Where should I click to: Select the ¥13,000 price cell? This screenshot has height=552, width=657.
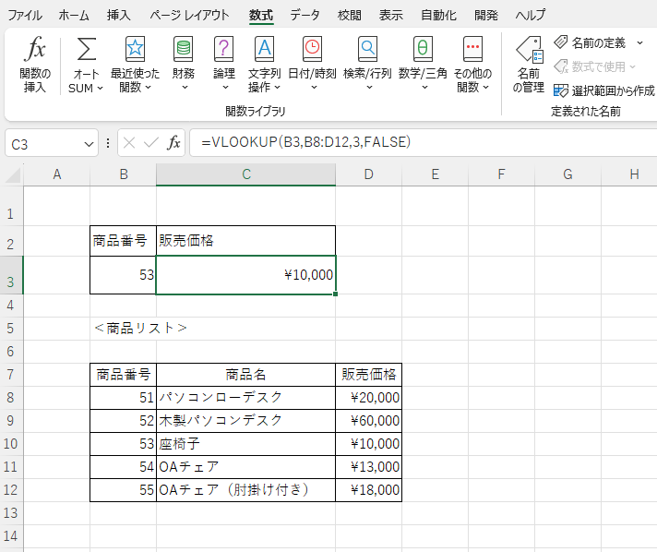coord(369,466)
